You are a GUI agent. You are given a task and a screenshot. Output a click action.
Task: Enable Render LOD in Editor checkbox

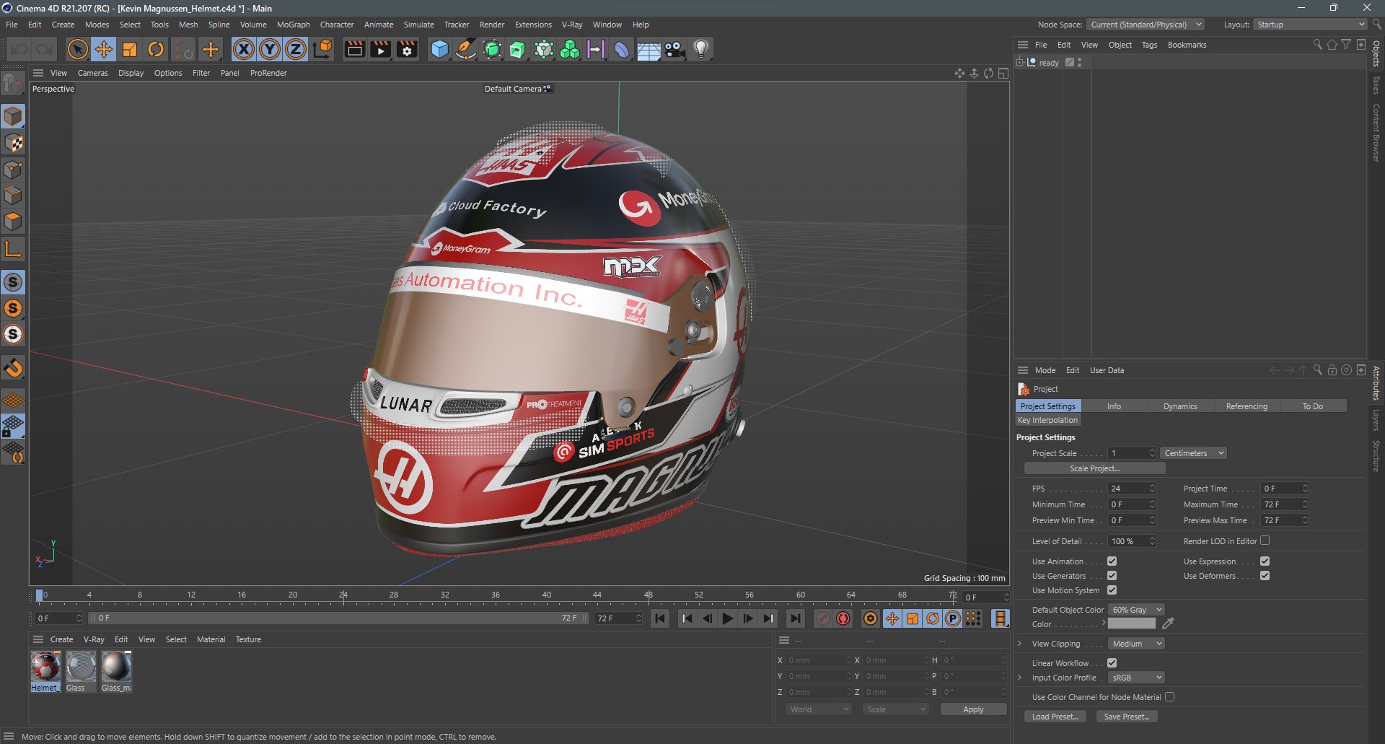coord(1265,541)
